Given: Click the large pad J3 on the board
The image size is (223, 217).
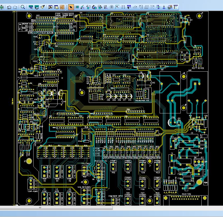Looking at the screenshot, I should pyautogui.click(x=199, y=182).
